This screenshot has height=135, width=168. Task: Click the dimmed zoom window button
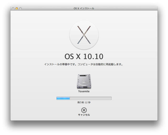point(20,8)
